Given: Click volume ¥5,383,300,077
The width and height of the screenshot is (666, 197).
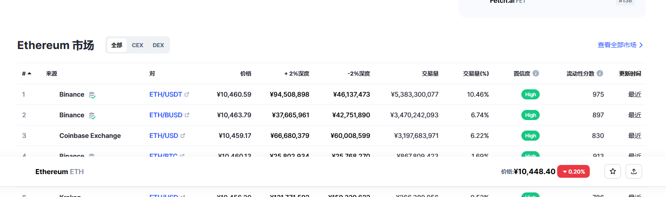Looking at the screenshot, I should click(x=414, y=94).
